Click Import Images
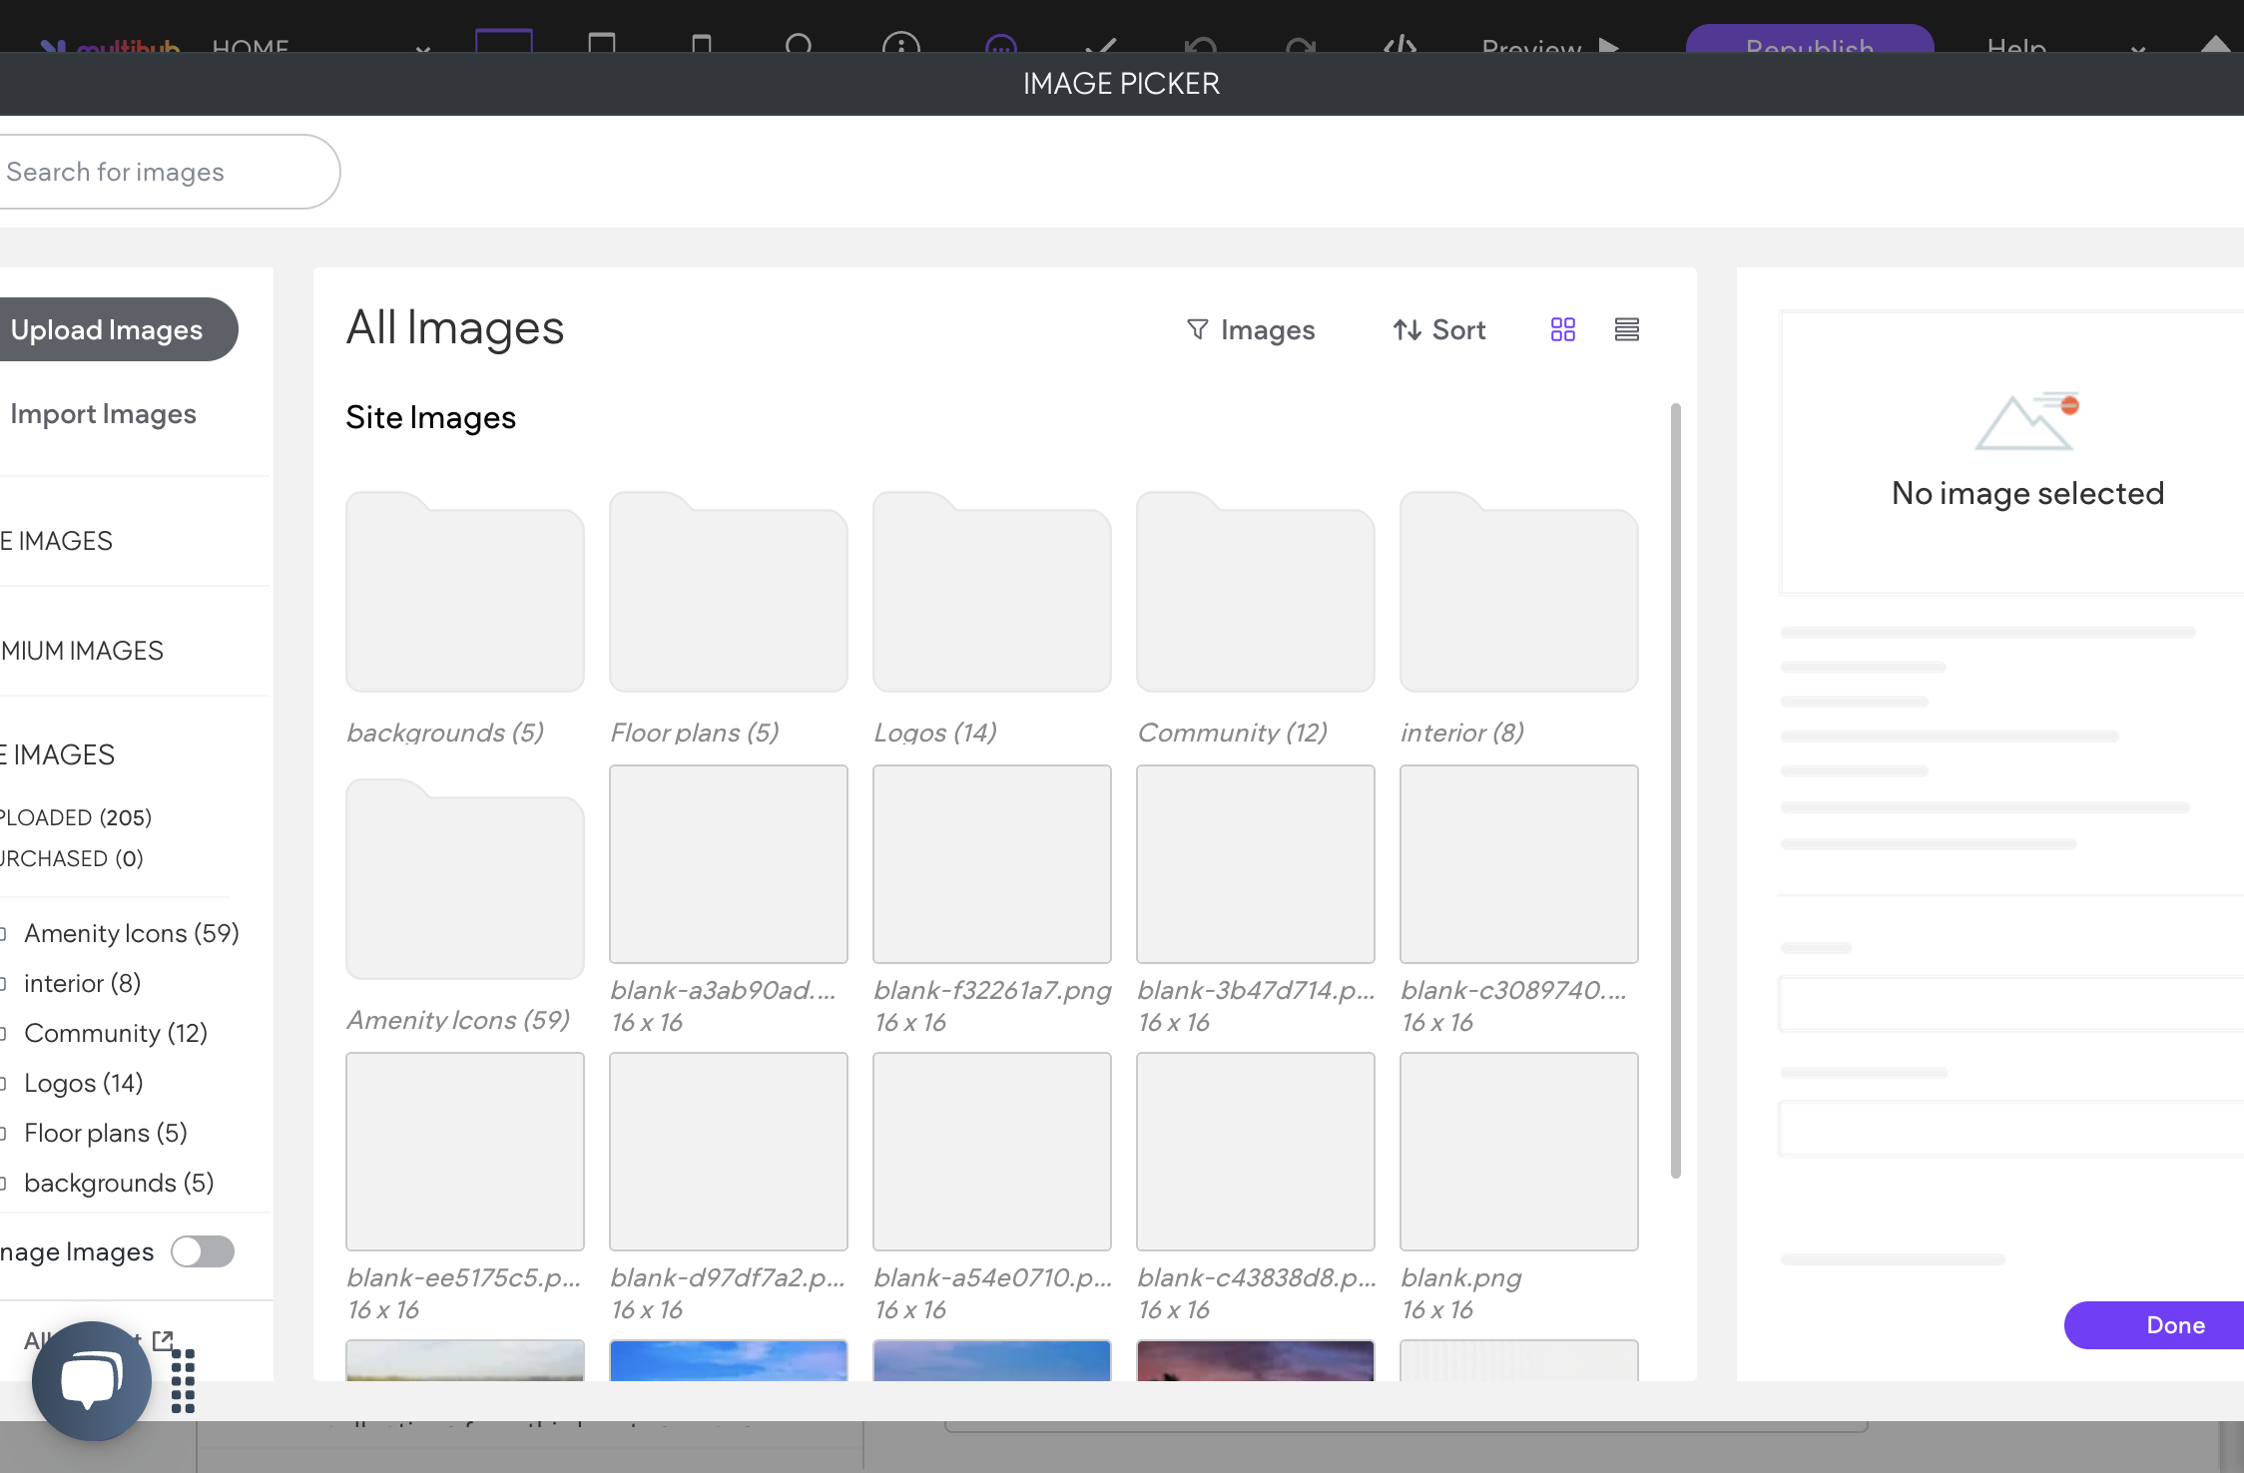The image size is (2244, 1473). tap(103, 413)
